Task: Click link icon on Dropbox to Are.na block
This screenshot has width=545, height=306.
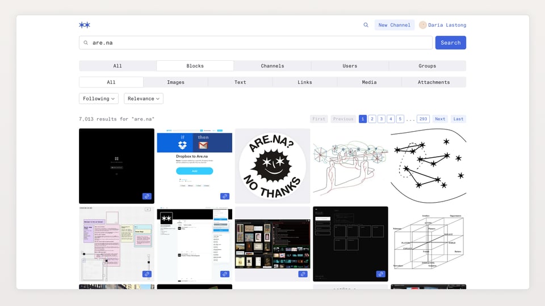Action: 225,196
